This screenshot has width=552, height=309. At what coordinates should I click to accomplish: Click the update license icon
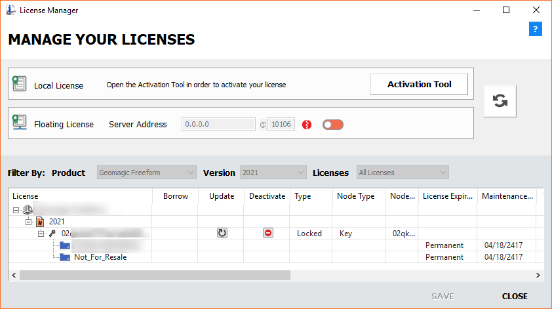[222, 233]
